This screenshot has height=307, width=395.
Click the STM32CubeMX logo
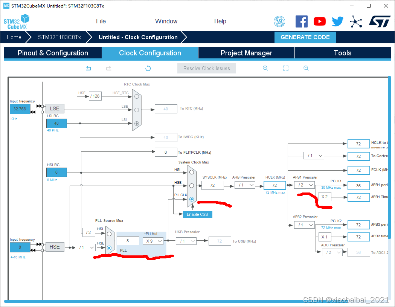[16, 22]
